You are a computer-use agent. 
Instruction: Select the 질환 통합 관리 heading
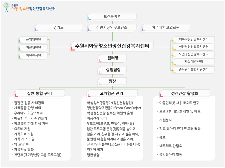coord(40,93)
